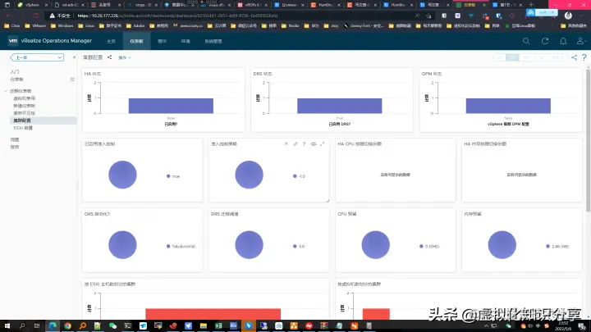Click the pie chart in CPU 预留 widget
591x332 pixels.
[375, 244]
